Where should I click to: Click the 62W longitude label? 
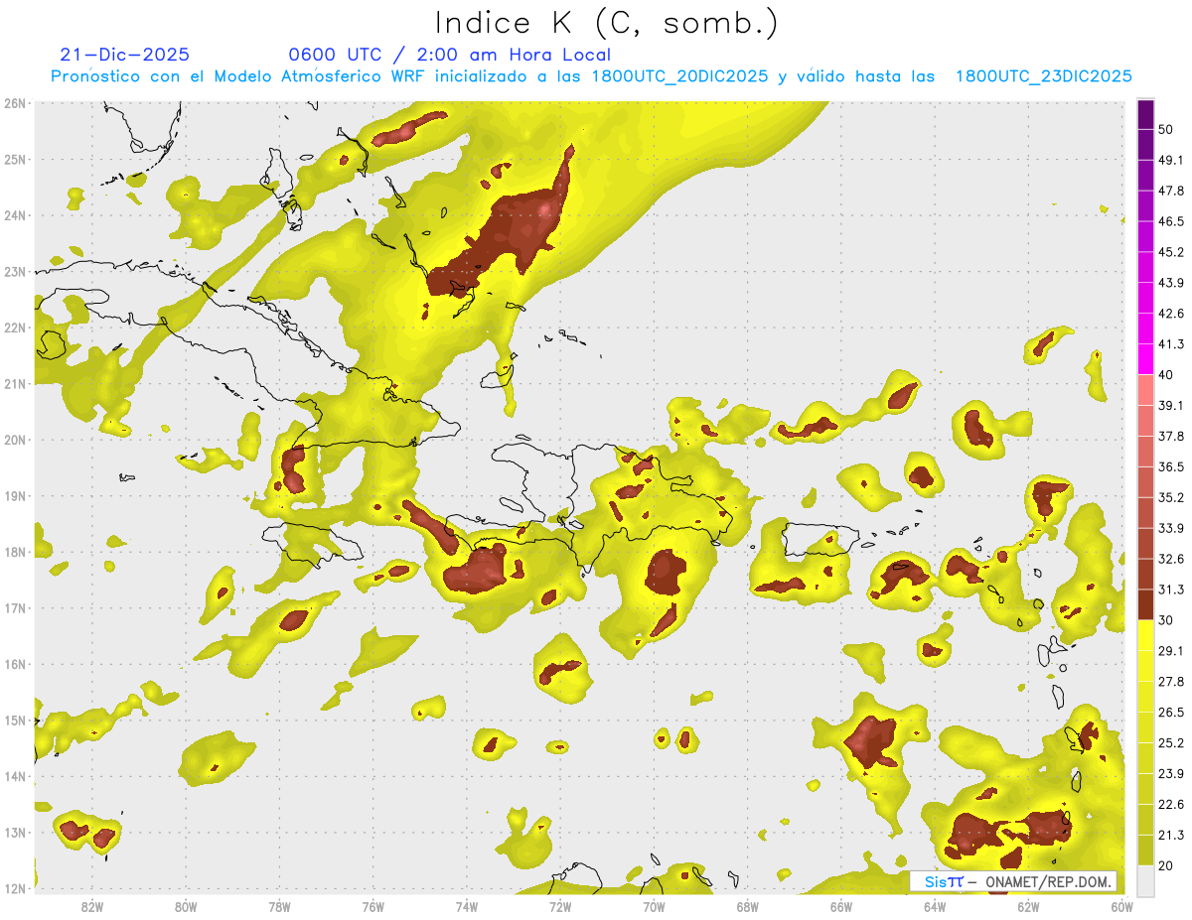[x=1028, y=907]
